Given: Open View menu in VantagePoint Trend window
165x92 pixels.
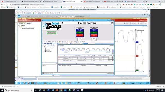Looking at the screenshot, I should coord(19,11).
